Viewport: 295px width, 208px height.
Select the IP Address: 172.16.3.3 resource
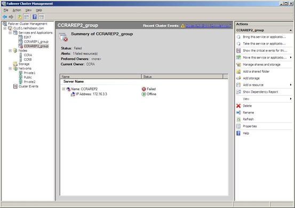91,94
